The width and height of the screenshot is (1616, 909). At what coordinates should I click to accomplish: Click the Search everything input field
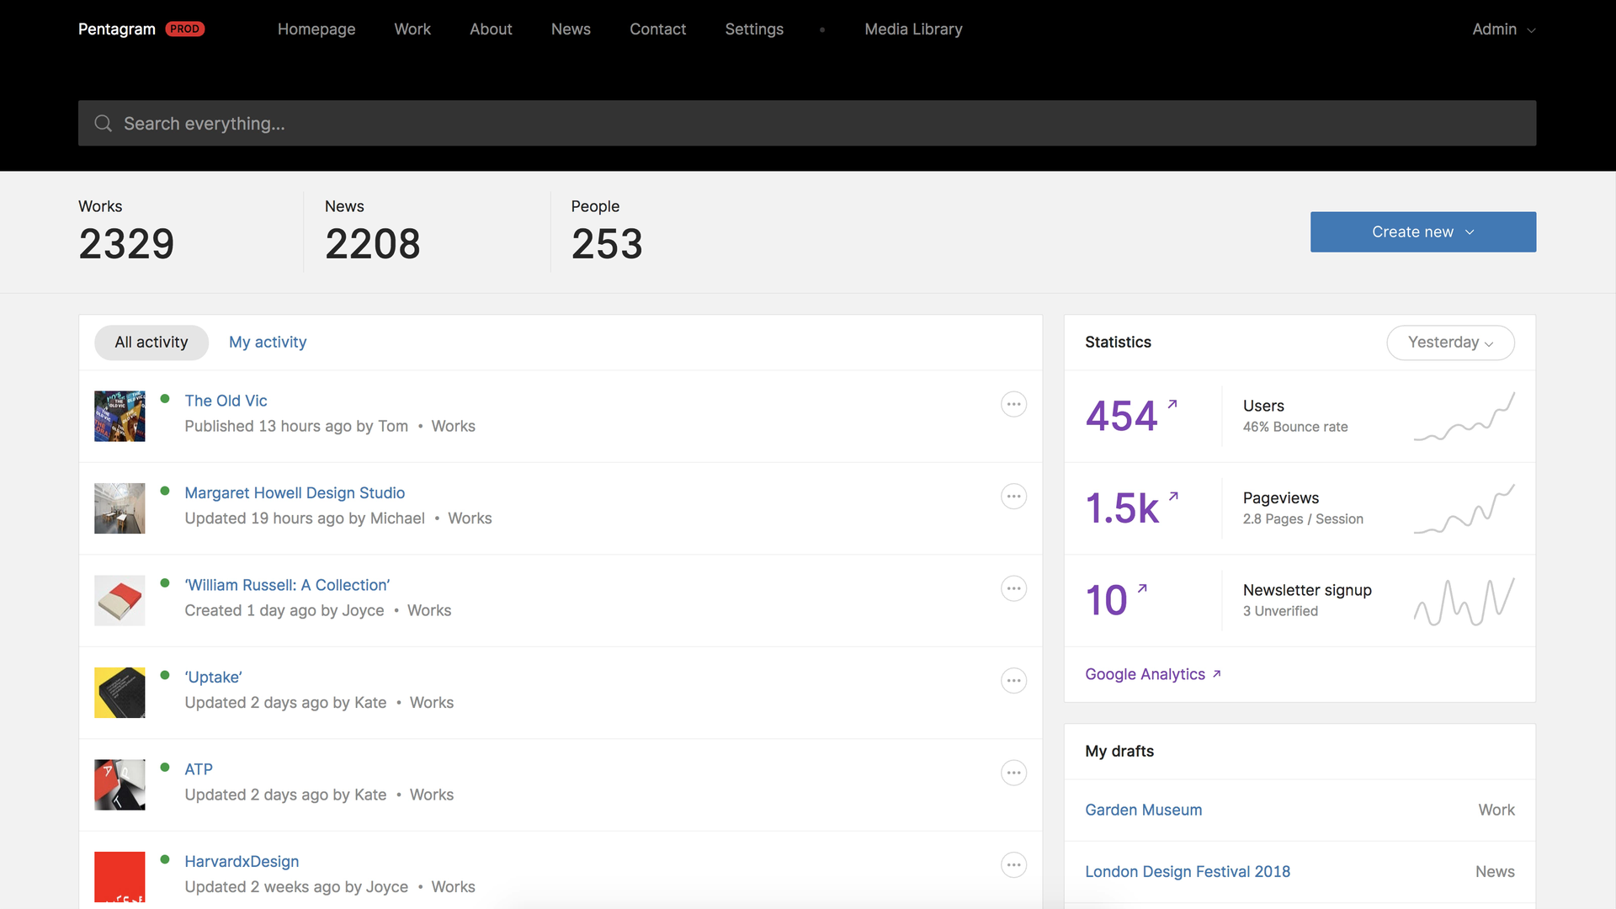(x=808, y=124)
